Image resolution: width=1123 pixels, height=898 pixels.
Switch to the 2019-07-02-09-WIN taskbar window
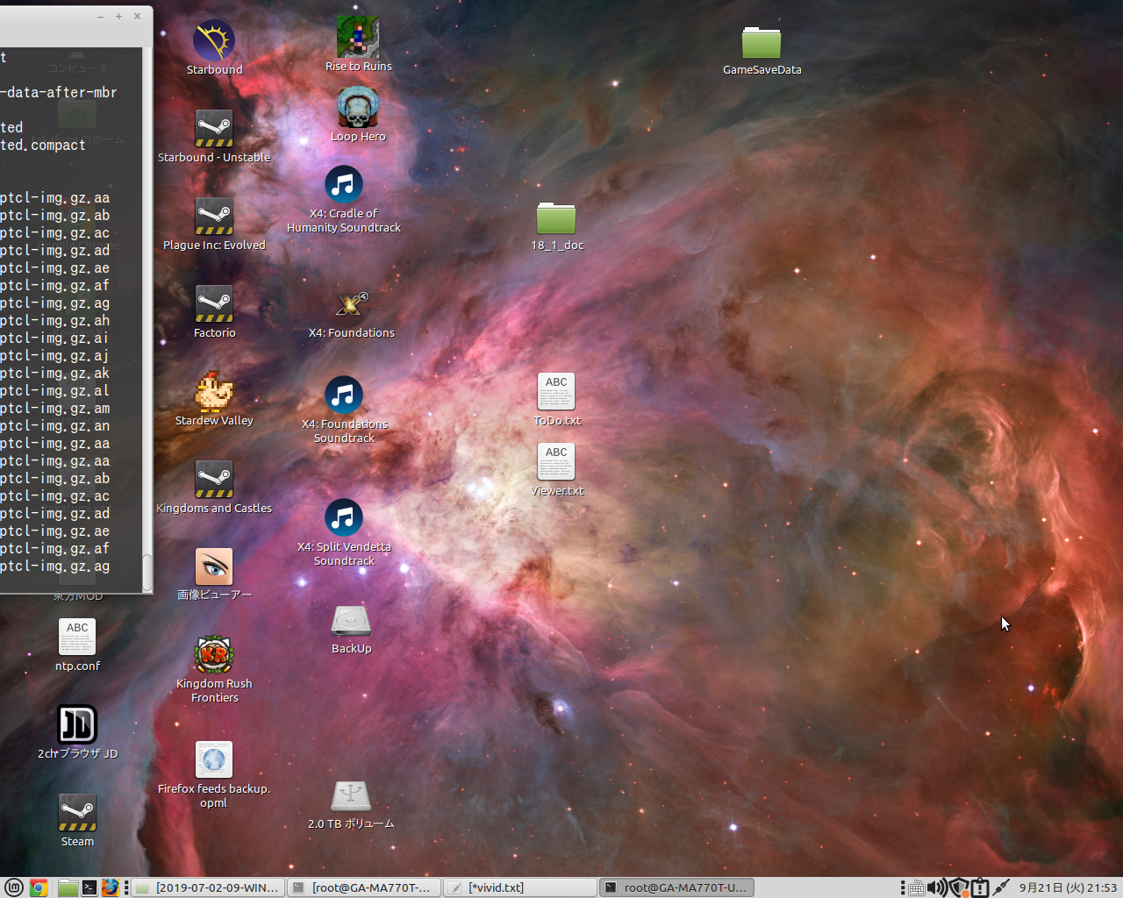[209, 887]
